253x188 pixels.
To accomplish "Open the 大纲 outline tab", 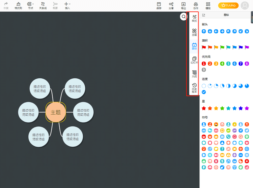I will pos(194,74).
